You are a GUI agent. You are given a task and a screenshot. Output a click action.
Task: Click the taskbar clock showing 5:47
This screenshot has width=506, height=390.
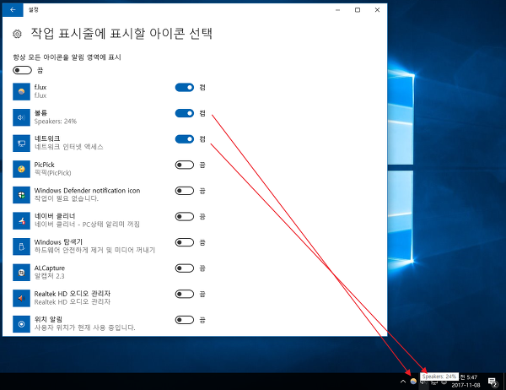468,382
